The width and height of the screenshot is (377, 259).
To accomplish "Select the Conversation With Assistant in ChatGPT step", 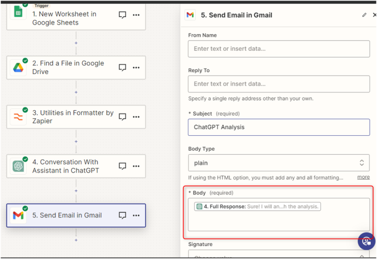I will (x=66, y=166).
